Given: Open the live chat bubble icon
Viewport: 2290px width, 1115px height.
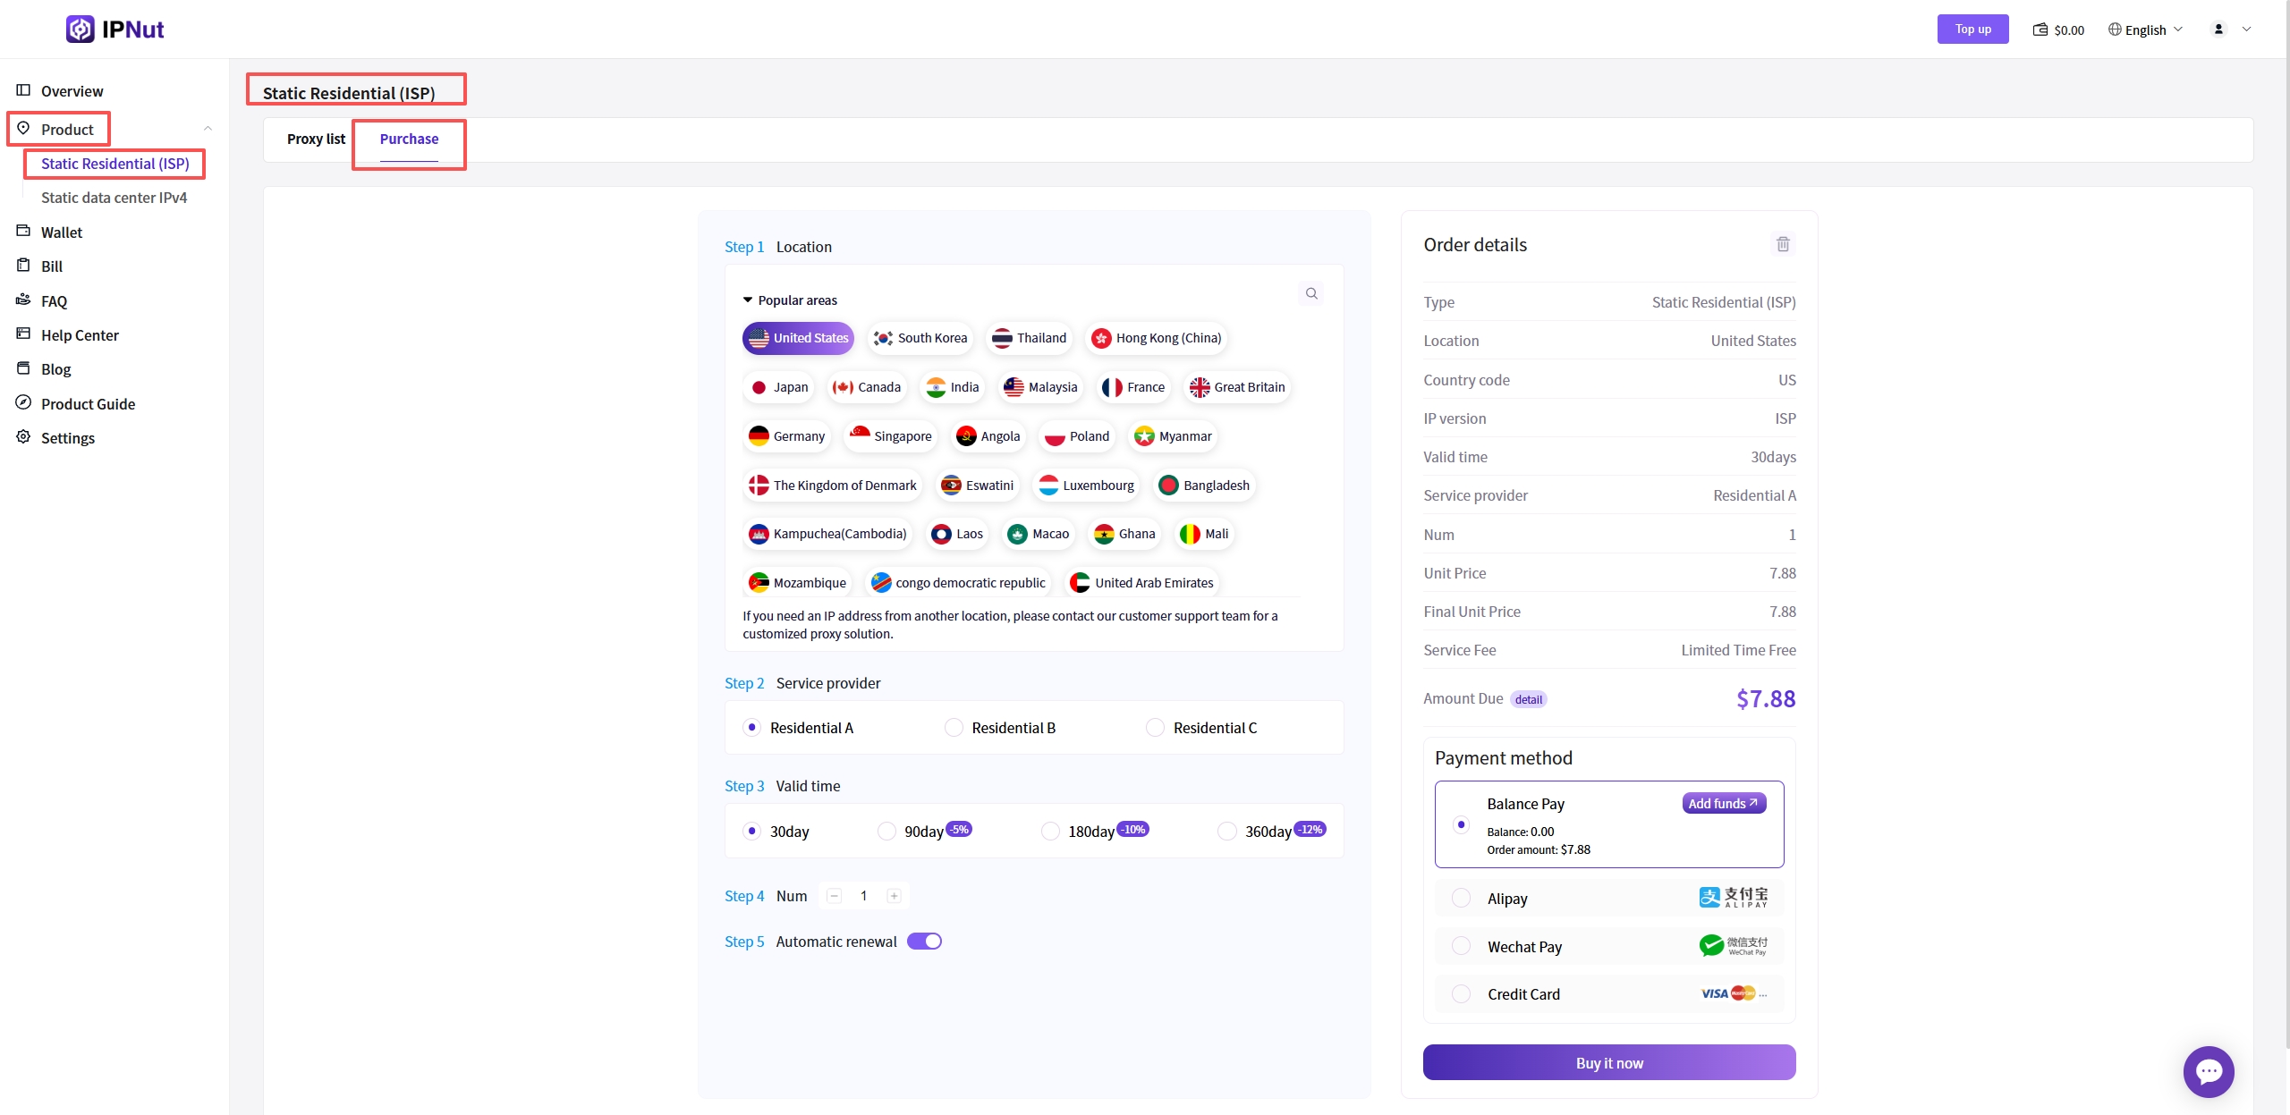Looking at the screenshot, I should coord(2208,1071).
